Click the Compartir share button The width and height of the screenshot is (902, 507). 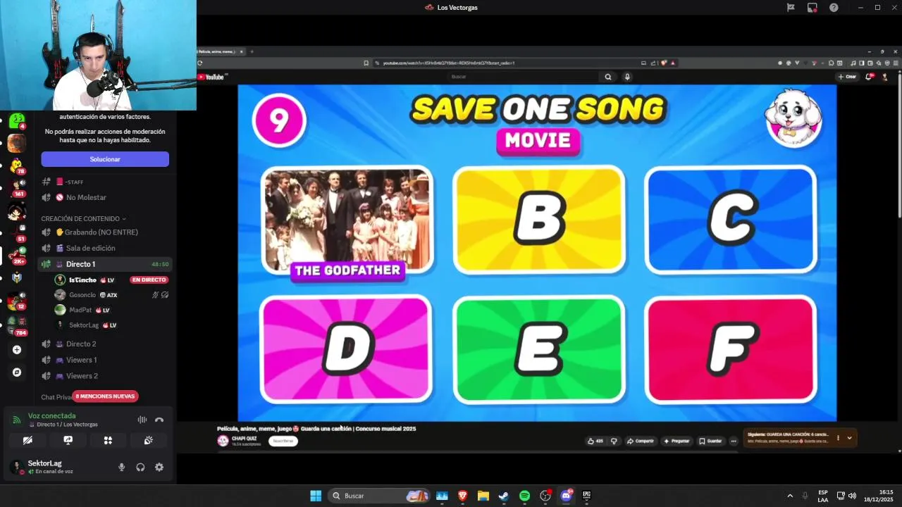[x=641, y=441]
